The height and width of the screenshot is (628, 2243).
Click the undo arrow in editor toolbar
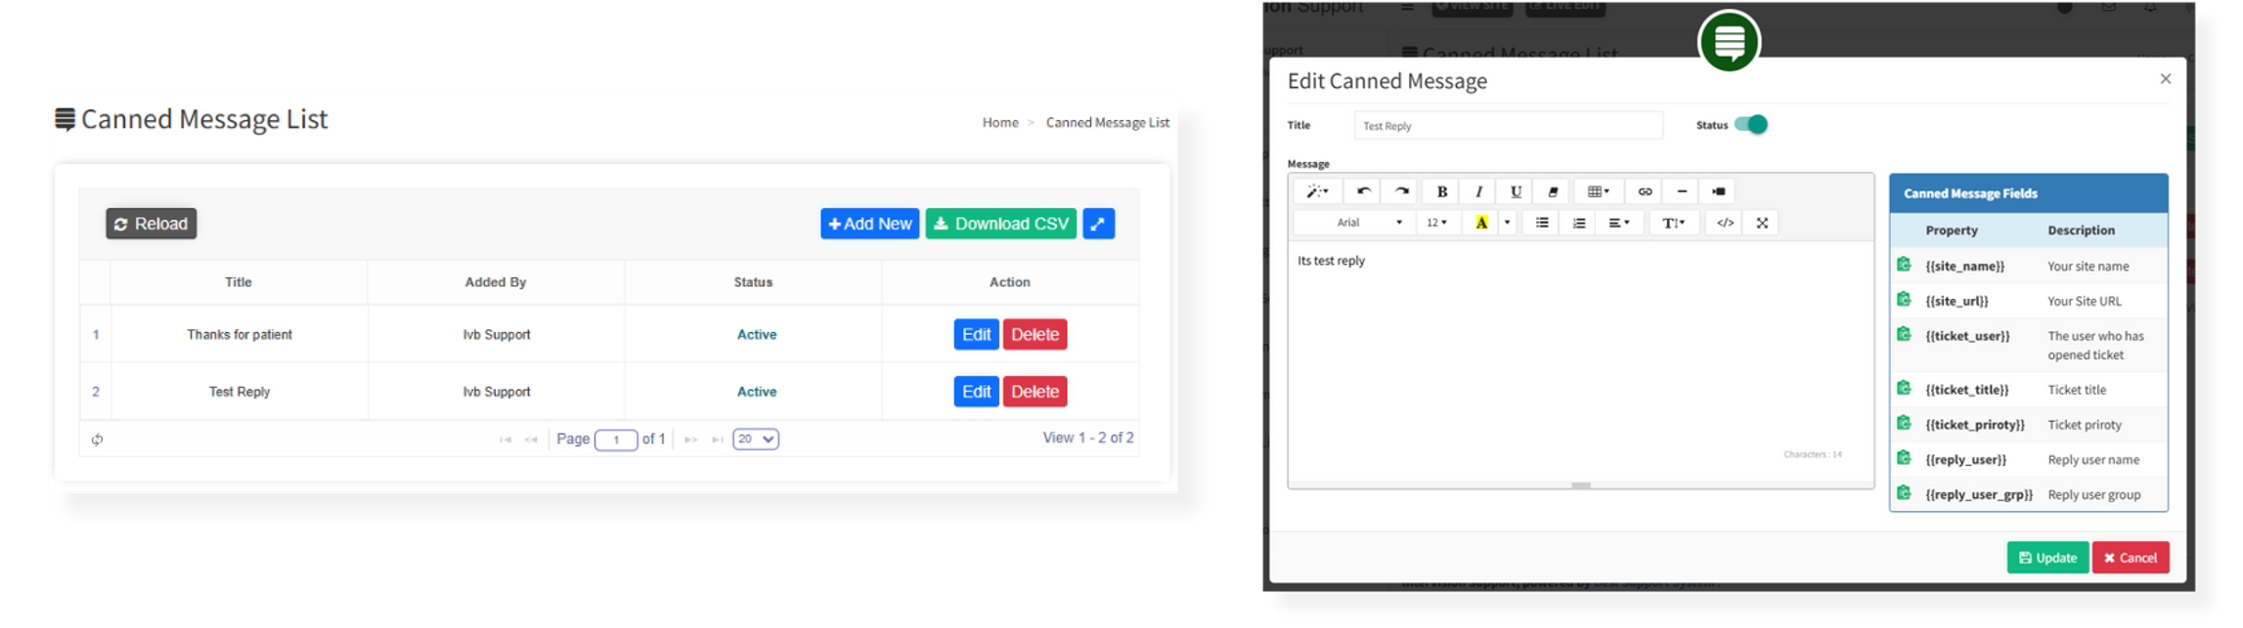pos(1363,191)
